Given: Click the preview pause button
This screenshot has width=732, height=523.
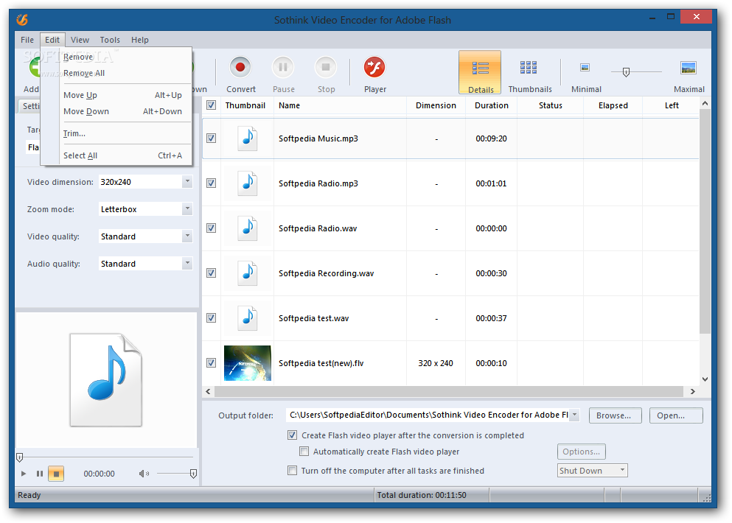Looking at the screenshot, I should coord(40,474).
